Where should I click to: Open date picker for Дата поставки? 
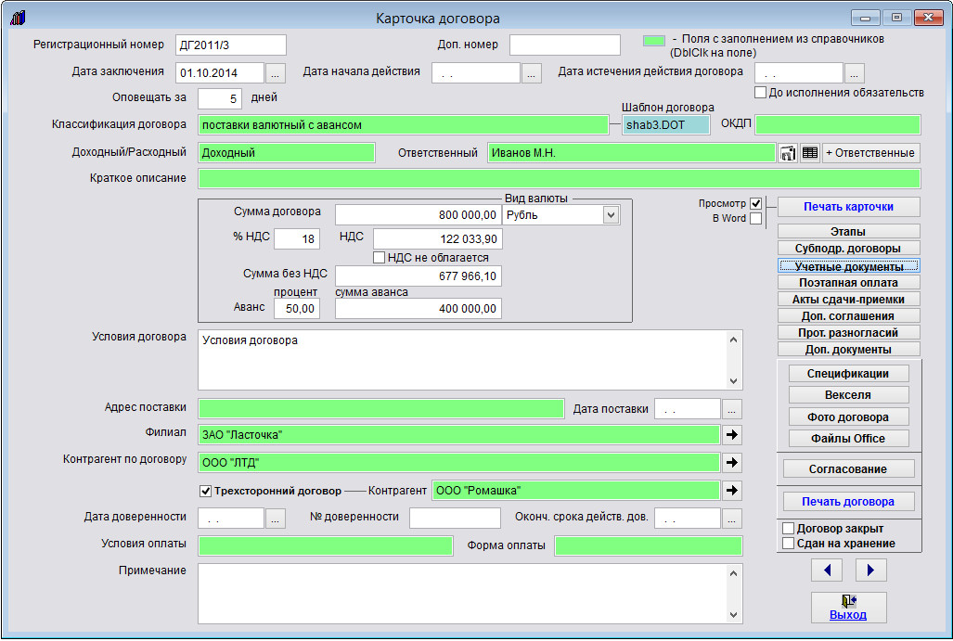pyautogui.click(x=732, y=409)
